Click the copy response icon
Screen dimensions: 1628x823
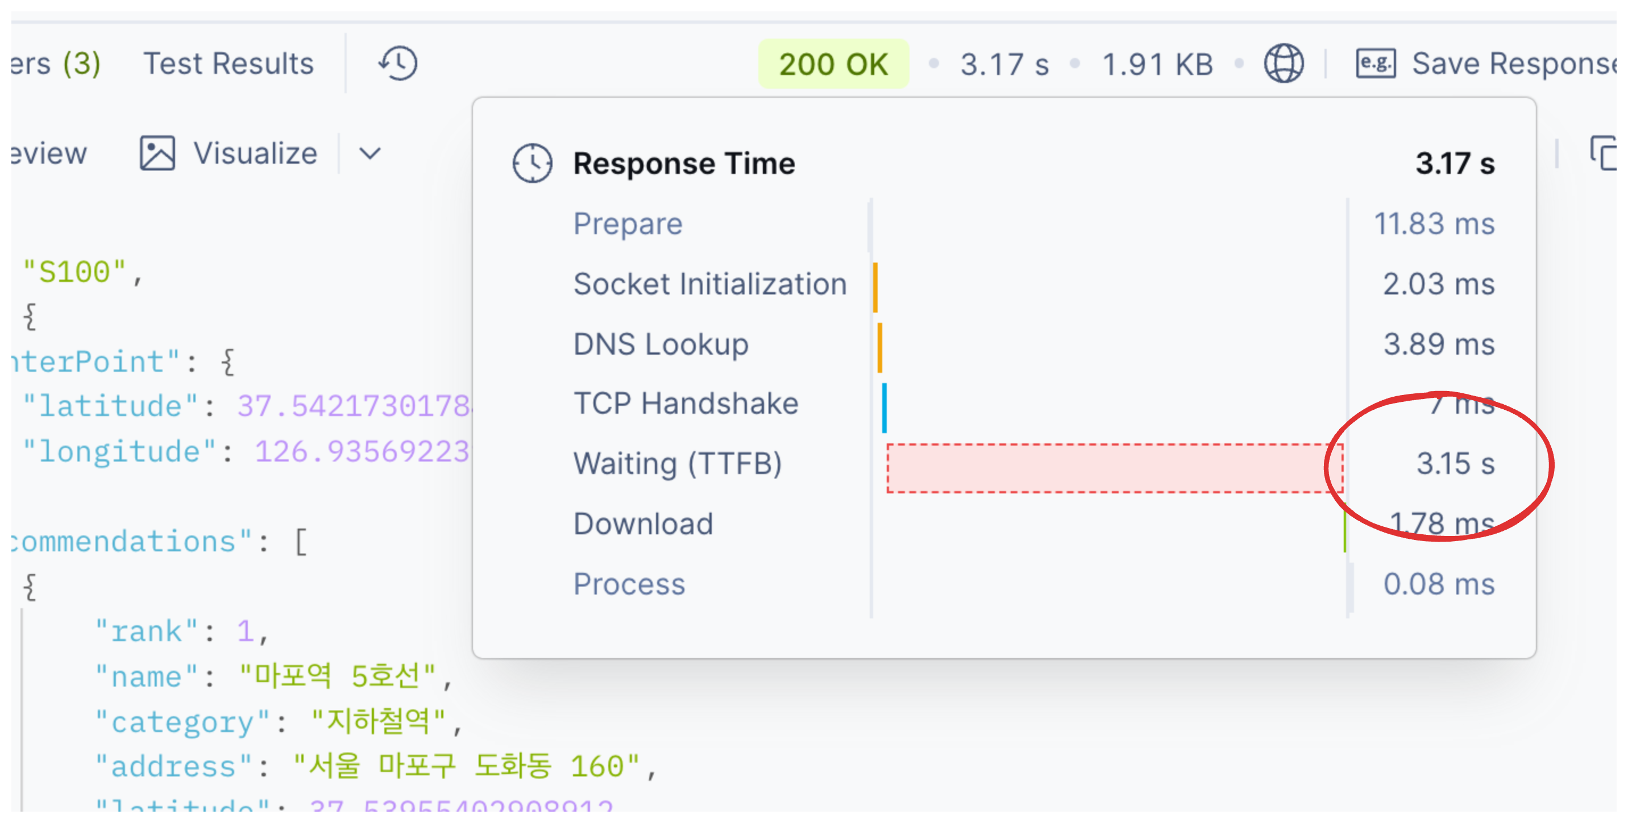tap(1604, 153)
